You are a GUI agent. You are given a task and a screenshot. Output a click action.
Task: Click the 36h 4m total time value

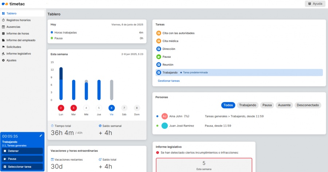click(62, 133)
